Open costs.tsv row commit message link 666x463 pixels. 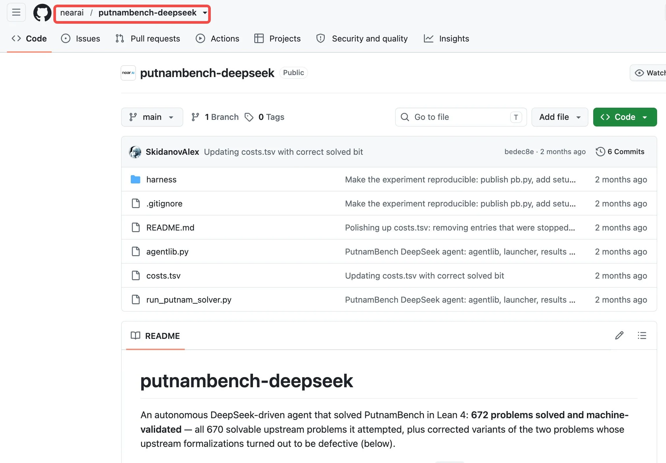[x=424, y=276]
